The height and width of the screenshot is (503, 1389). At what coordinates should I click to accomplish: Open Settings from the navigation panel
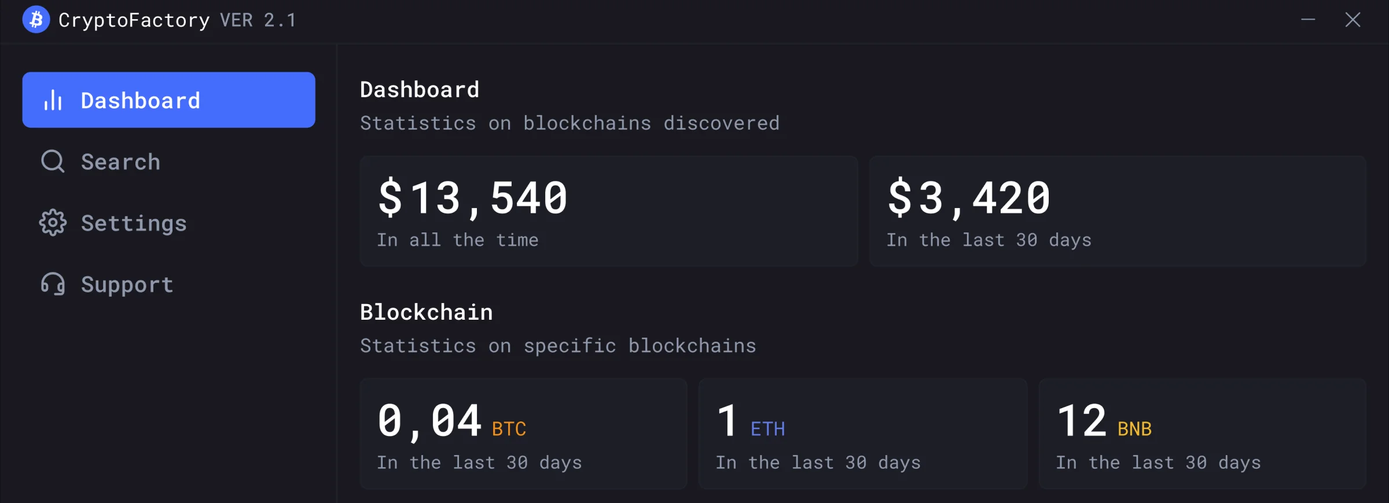(134, 223)
